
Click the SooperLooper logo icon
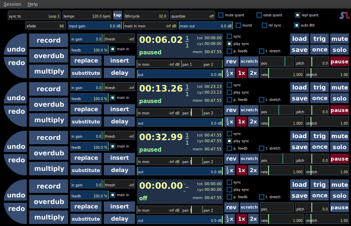click(x=344, y=15)
